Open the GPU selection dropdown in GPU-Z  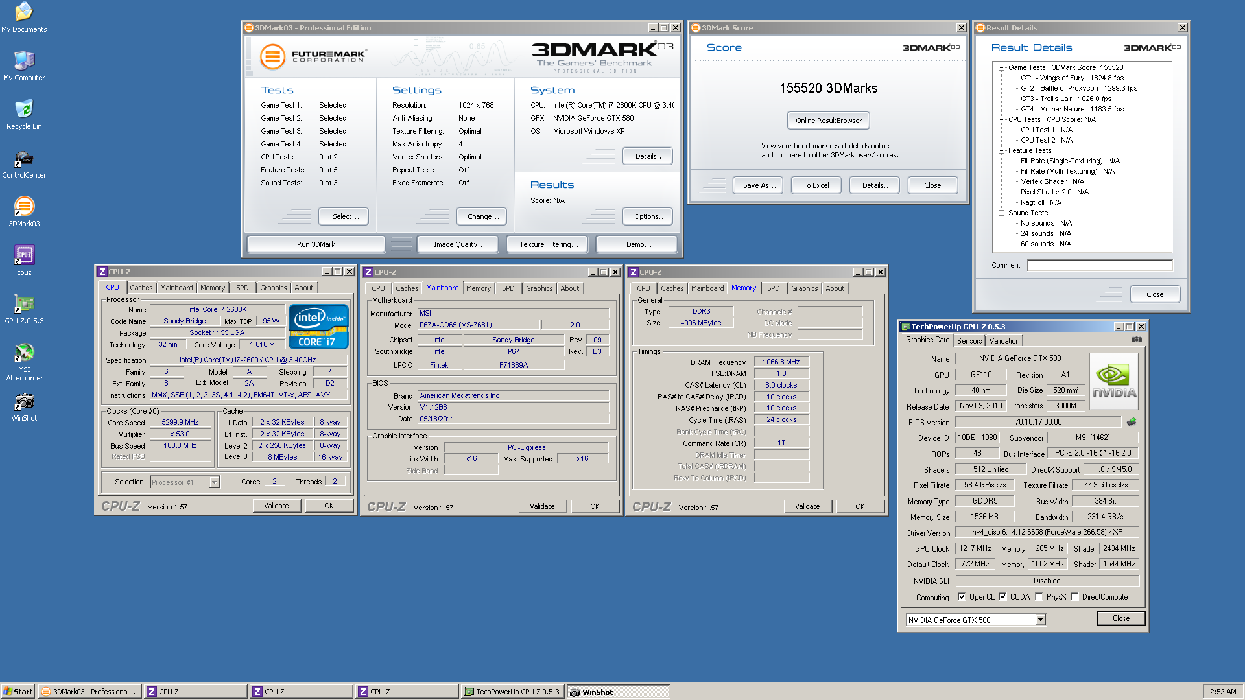(1040, 620)
